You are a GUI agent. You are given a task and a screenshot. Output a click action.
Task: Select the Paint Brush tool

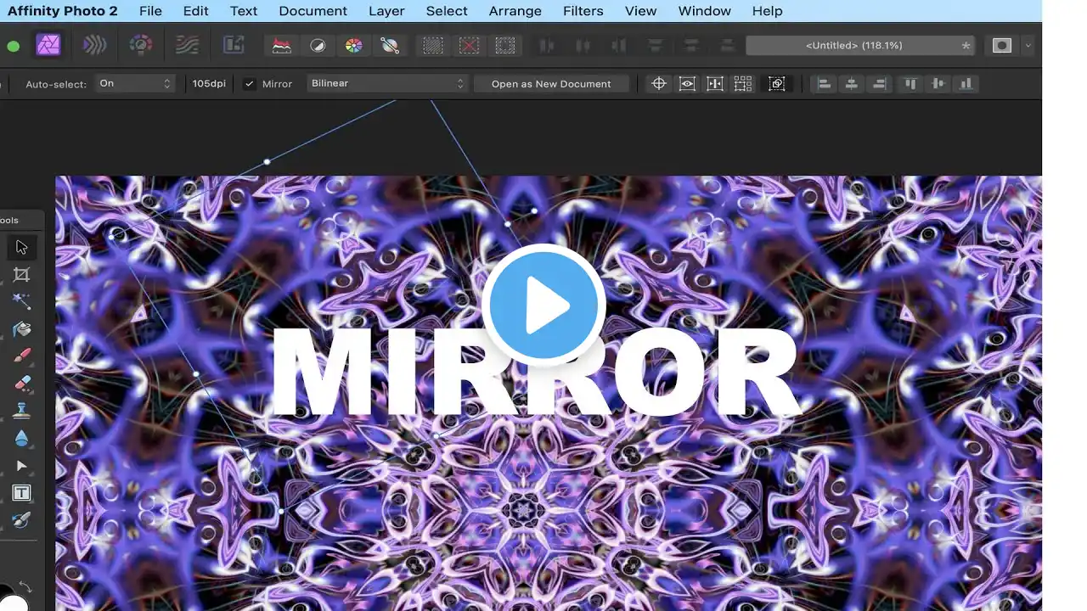pyautogui.click(x=22, y=356)
